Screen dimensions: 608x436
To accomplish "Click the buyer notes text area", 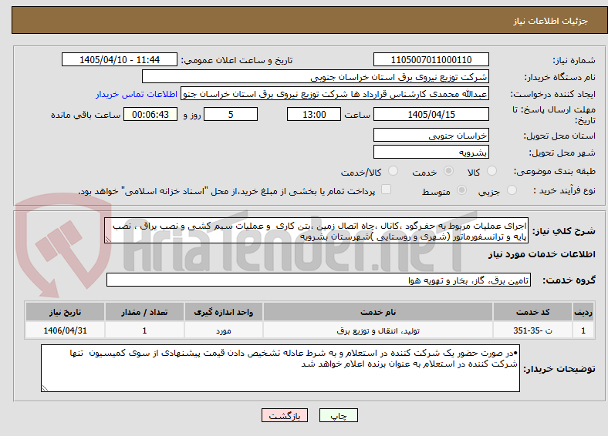I will pos(280,368).
